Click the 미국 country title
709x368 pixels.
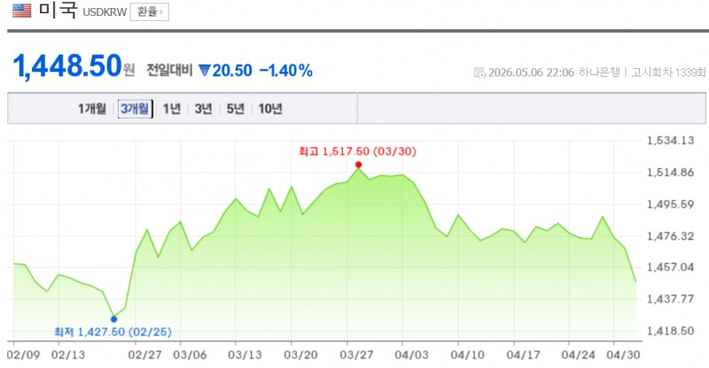pos(58,10)
